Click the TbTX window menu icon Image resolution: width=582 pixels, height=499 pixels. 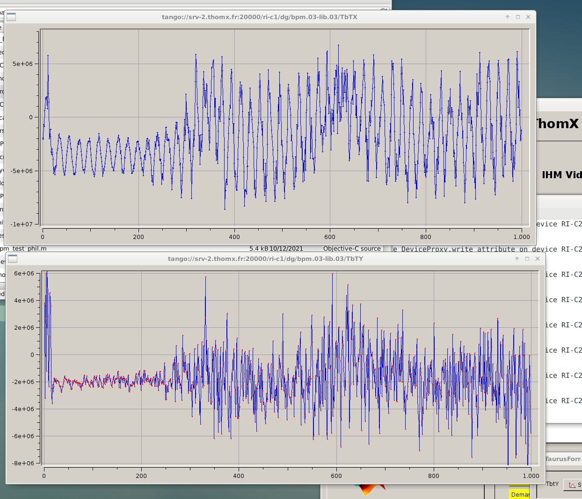tap(11, 17)
